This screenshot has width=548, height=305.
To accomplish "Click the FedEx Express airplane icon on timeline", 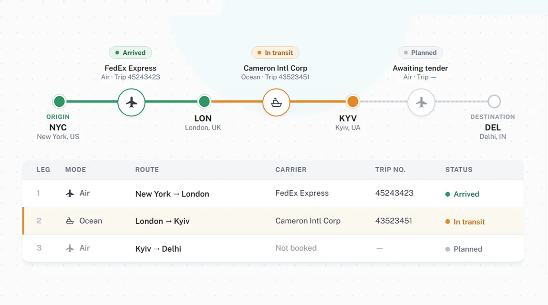I will pos(132,102).
